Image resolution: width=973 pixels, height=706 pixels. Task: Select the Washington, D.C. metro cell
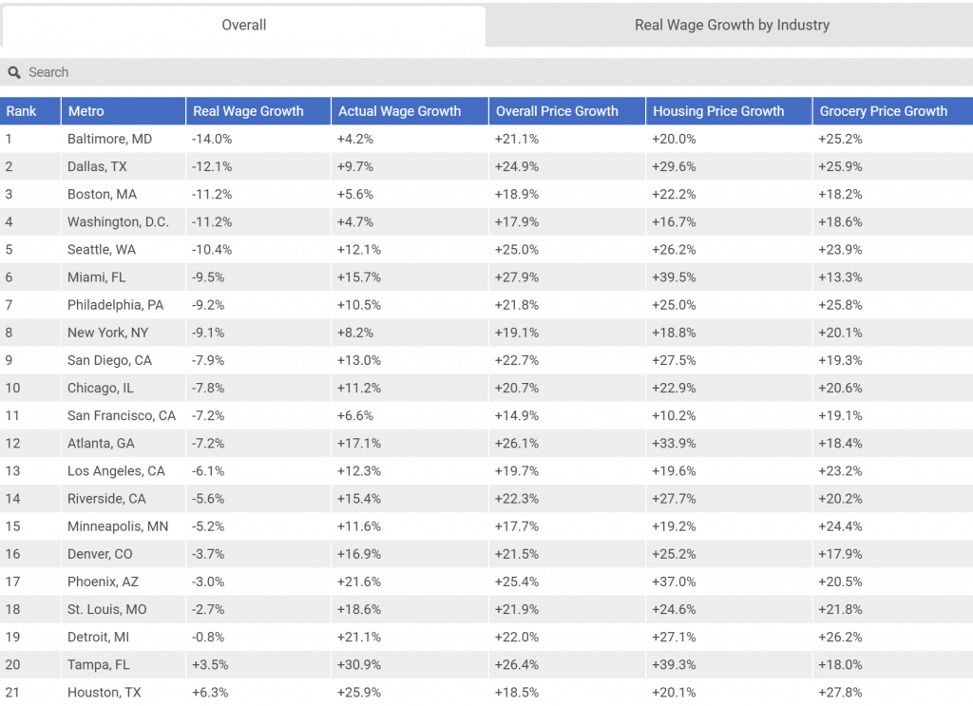tap(118, 221)
